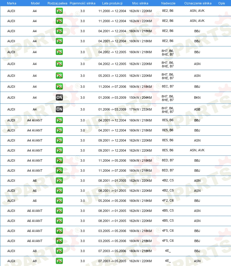Click the date 01.2006 -> 03.2009 in the BKN row
Screen dimensions: 231x266
point(112,98)
